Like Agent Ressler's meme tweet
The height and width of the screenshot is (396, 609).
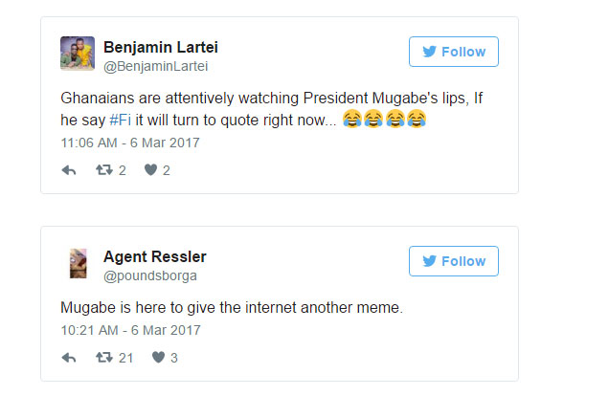pyautogui.click(x=158, y=358)
